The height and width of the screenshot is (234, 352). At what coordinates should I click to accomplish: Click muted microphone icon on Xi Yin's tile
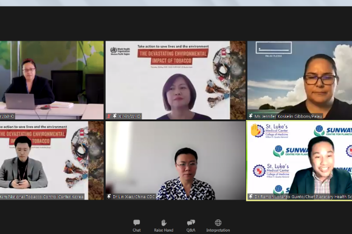click(x=109, y=116)
